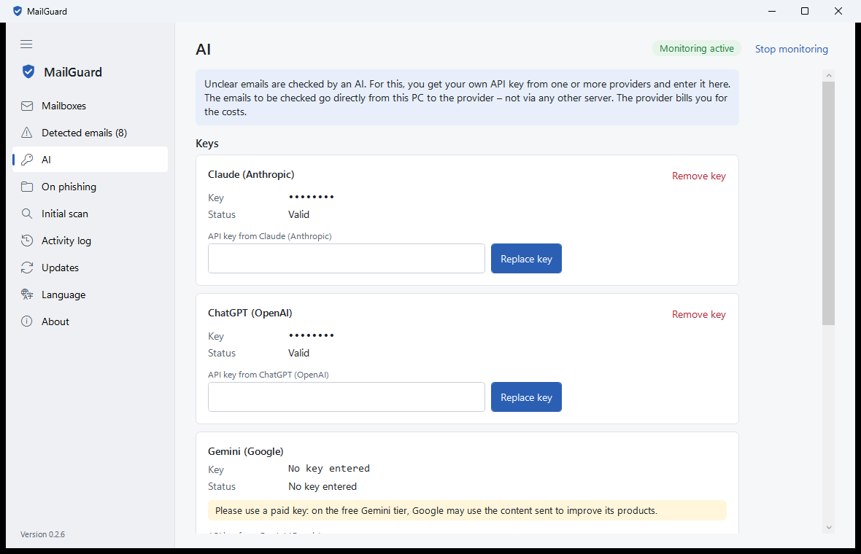861x554 pixels.
Task: Click the vertical scrollbar thumb
Action: (829, 203)
